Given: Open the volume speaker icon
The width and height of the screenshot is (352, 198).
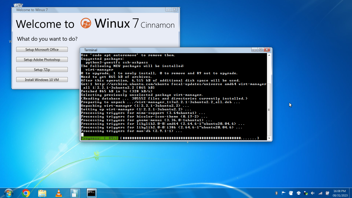Looking at the screenshot, I should pos(313,193).
